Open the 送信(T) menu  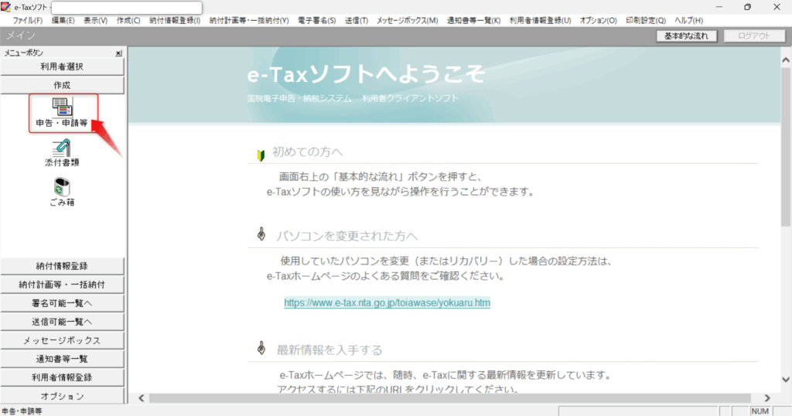(x=357, y=21)
